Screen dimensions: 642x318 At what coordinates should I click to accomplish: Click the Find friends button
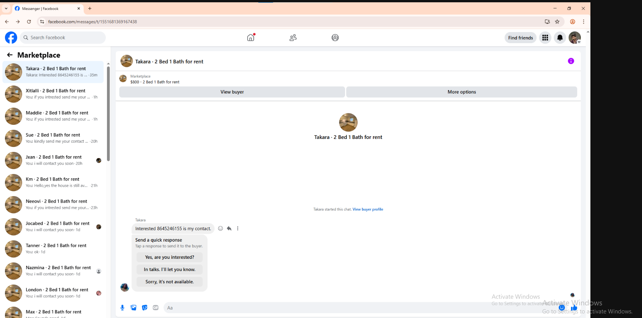tap(520, 37)
